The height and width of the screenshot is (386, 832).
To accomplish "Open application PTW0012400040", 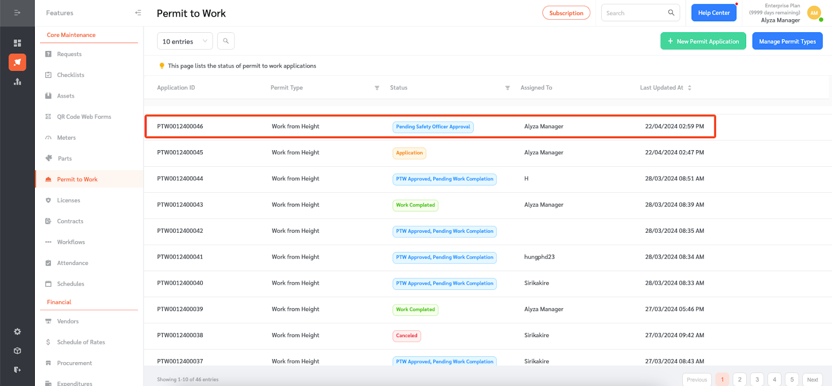I will (x=180, y=283).
